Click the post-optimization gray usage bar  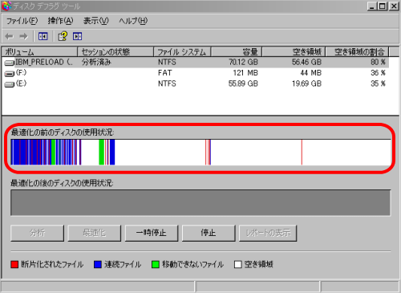coord(200,203)
